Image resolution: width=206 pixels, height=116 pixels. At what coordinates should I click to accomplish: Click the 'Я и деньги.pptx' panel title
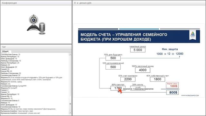pyautogui.click(x=83, y=3)
